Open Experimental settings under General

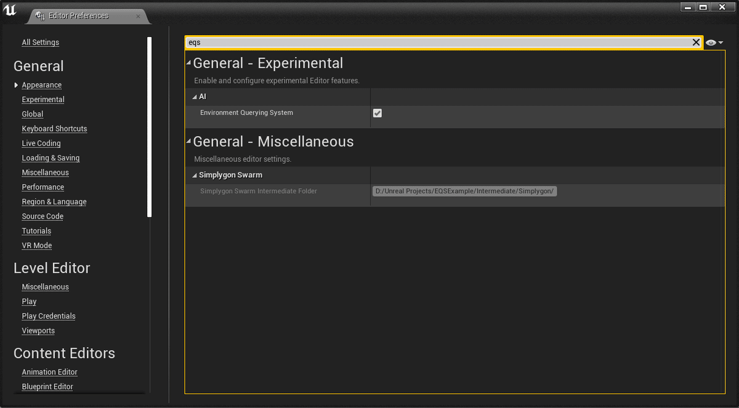pyautogui.click(x=43, y=100)
